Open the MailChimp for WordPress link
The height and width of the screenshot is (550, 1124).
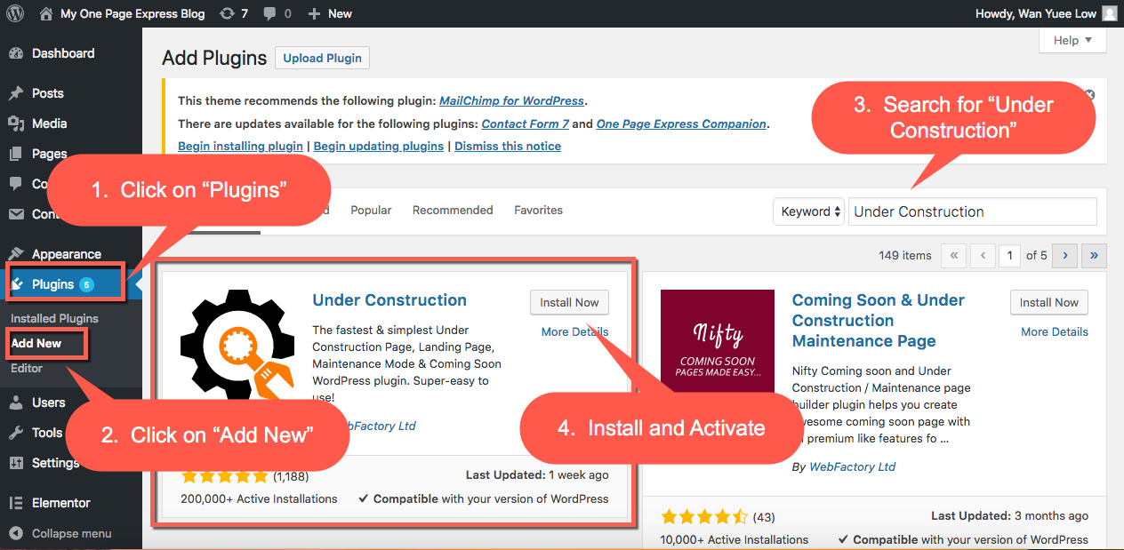511,100
